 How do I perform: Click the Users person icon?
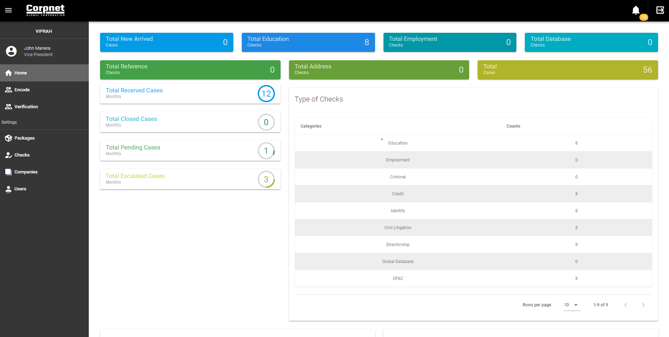(x=8, y=189)
